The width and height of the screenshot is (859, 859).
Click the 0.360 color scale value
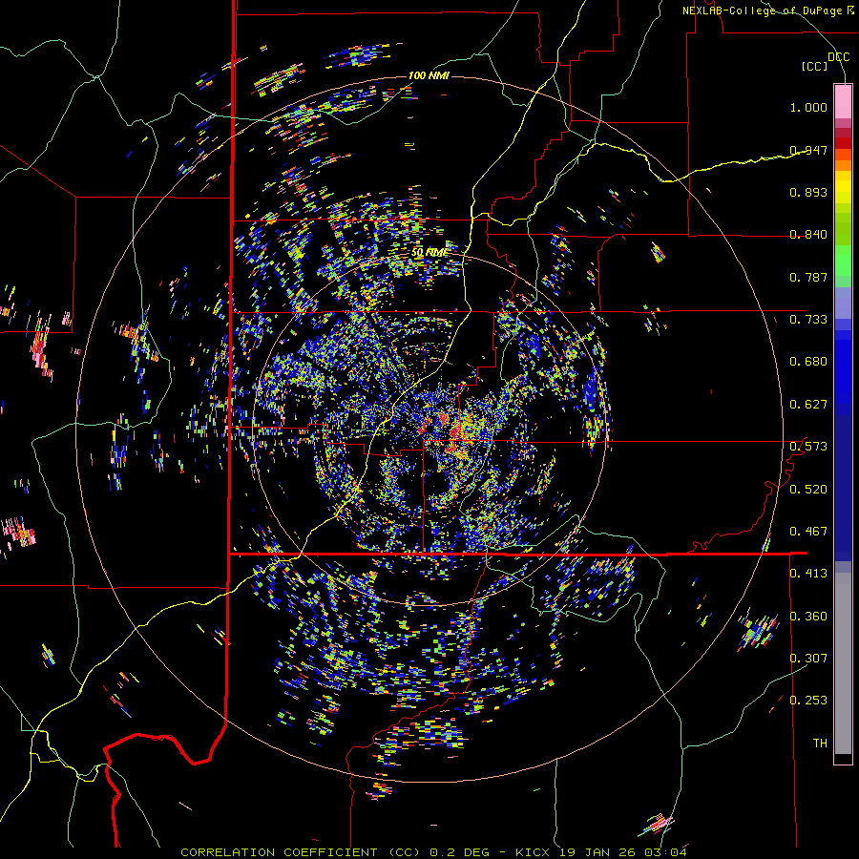pos(808,617)
